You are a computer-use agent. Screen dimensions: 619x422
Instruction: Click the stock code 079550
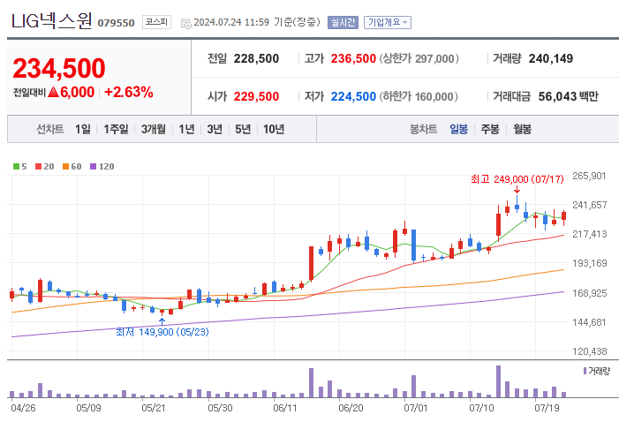[x=116, y=23]
